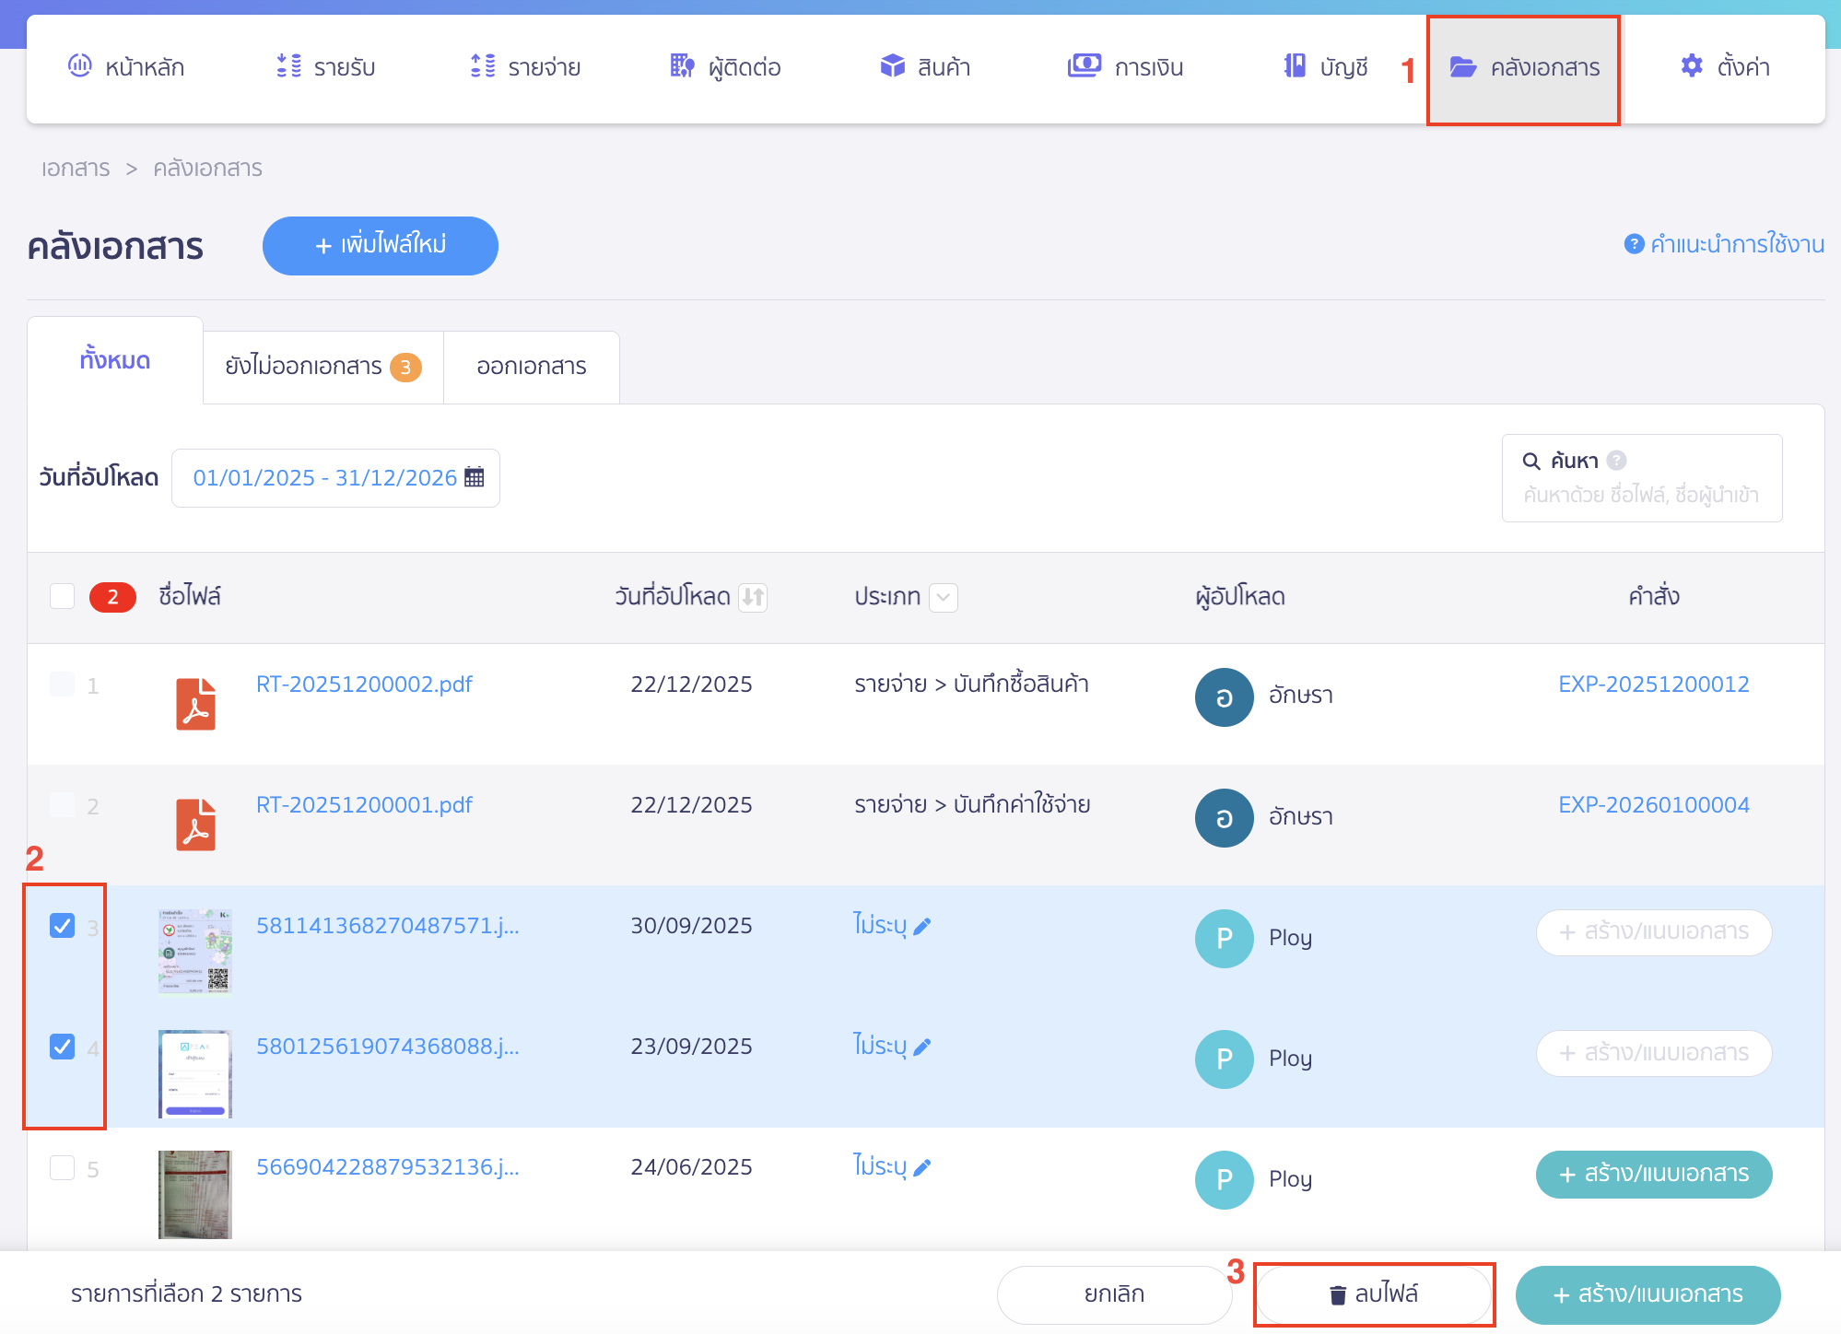Screen dimensions: 1841x1334
Task: Open the EXP-20251200012 document link
Action: pos(1653,685)
